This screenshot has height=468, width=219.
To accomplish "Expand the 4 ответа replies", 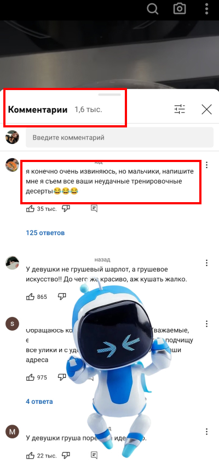I will (x=39, y=402).
